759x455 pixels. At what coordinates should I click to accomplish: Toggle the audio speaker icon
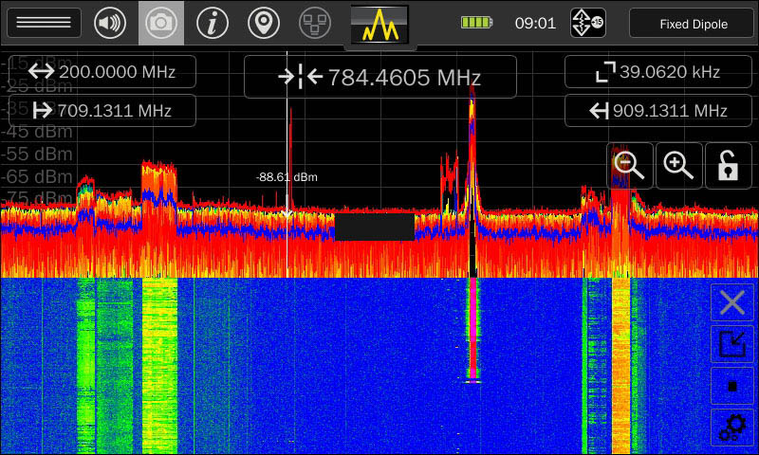[x=110, y=23]
